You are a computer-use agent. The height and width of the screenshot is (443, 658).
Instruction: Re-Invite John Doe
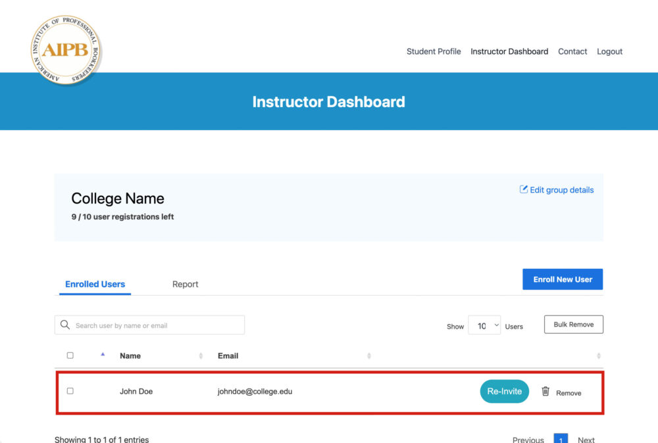click(504, 391)
